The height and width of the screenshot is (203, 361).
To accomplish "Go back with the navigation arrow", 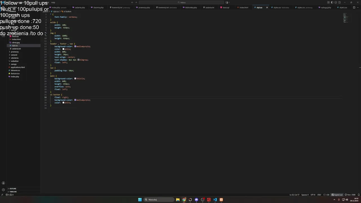I will (x=132, y=2).
